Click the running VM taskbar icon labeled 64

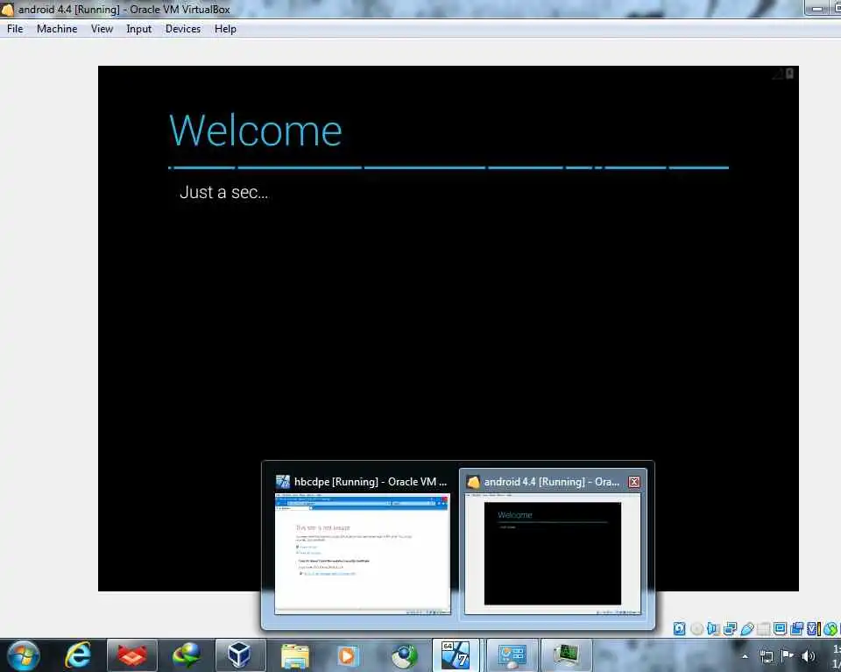tap(456, 655)
